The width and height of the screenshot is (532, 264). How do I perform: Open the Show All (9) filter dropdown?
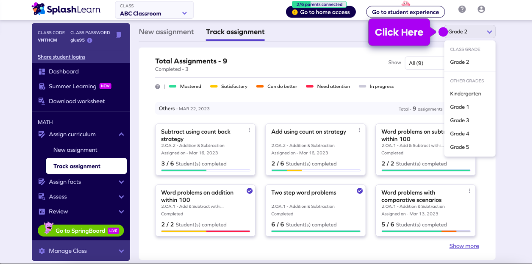click(425, 63)
